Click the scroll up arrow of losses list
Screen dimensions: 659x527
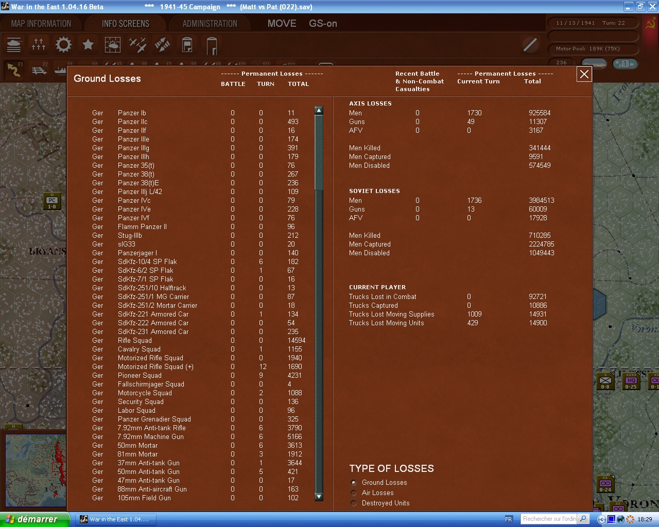click(x=319, y=110)
